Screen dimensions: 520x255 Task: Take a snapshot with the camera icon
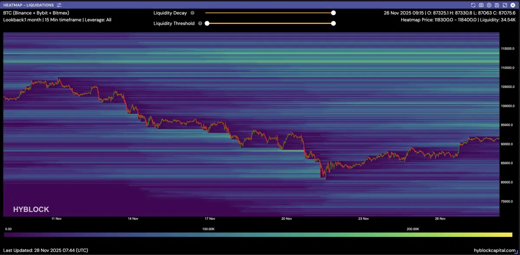coord(481,5)
